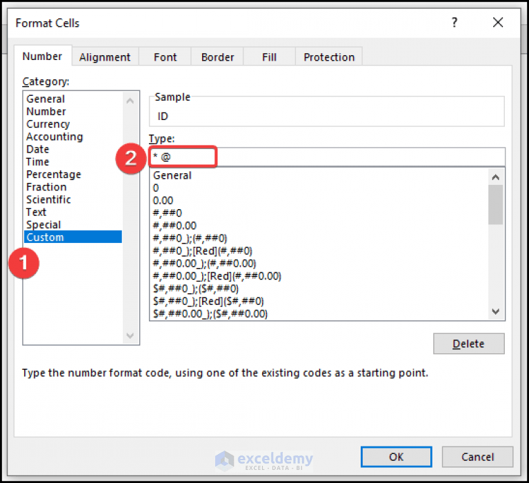This screenshot has width=529, height=483.
Task: Click the Help question mark icon
Action: 455,23
